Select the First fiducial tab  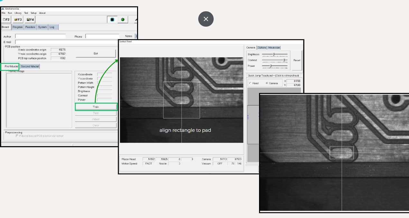point(10,66)
